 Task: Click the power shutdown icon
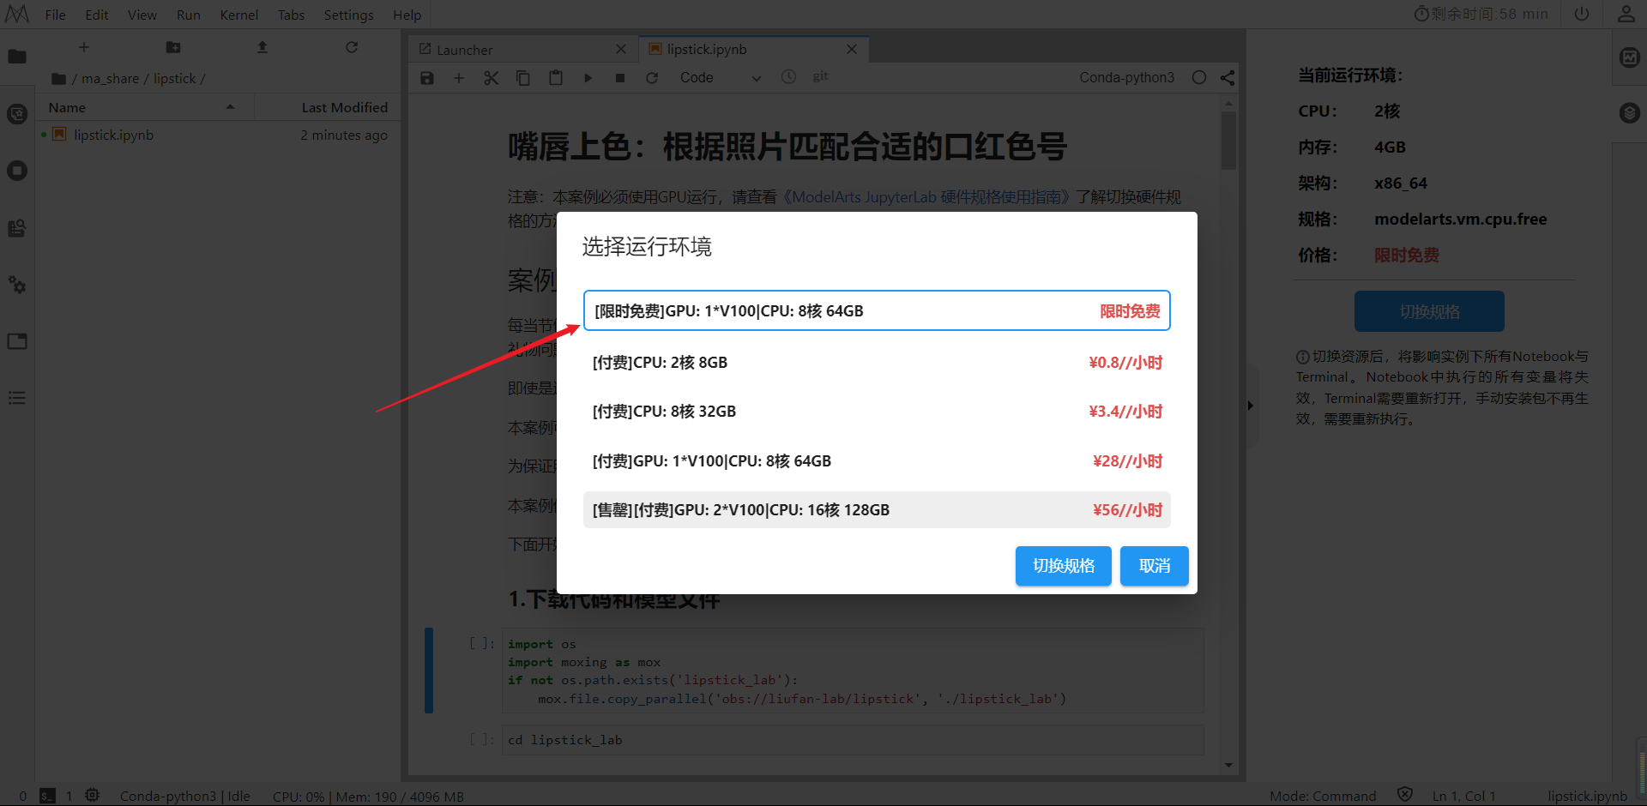(1582, 15)
